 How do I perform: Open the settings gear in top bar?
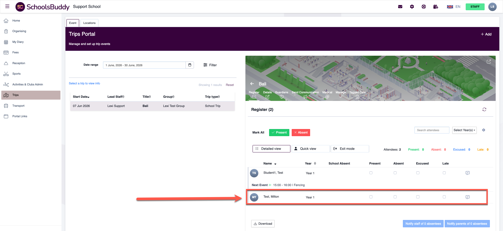click(x=412, y=7)
